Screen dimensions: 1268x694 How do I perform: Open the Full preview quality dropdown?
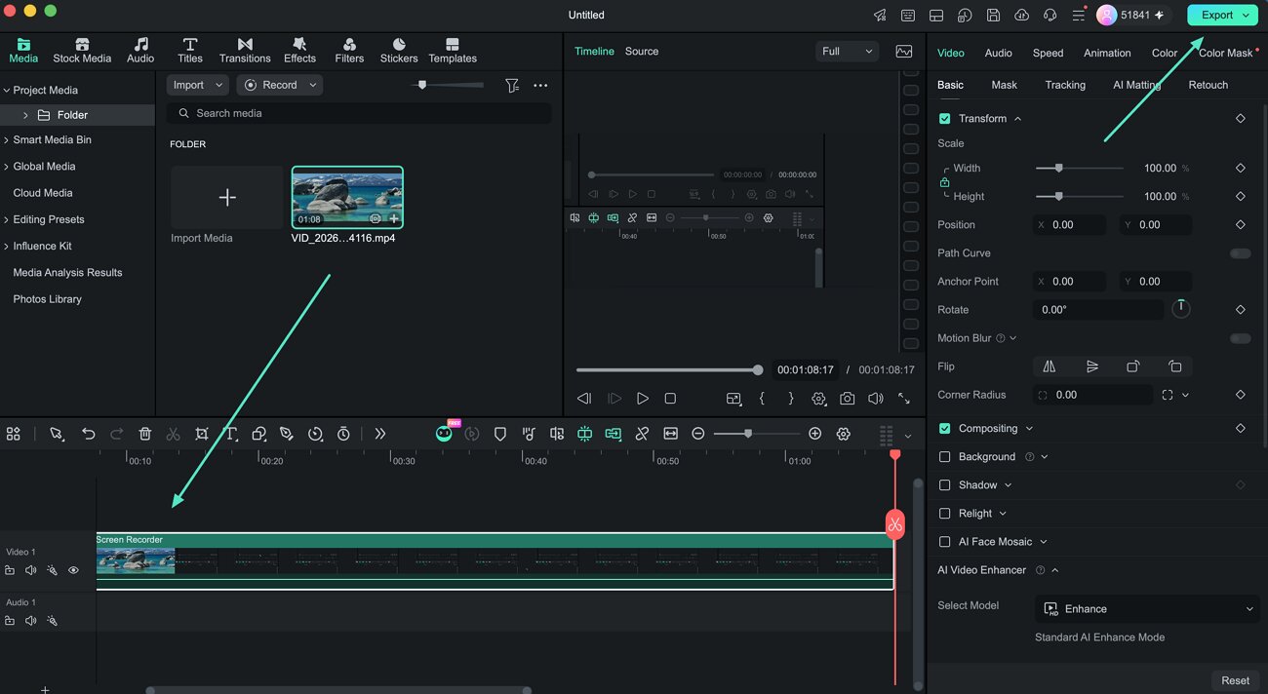[847, 52]
